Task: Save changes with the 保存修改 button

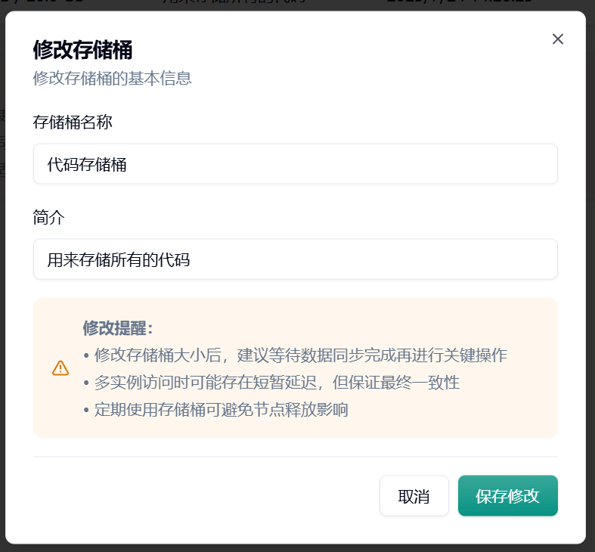Action: pyautogui.click(x=507, y=496)
